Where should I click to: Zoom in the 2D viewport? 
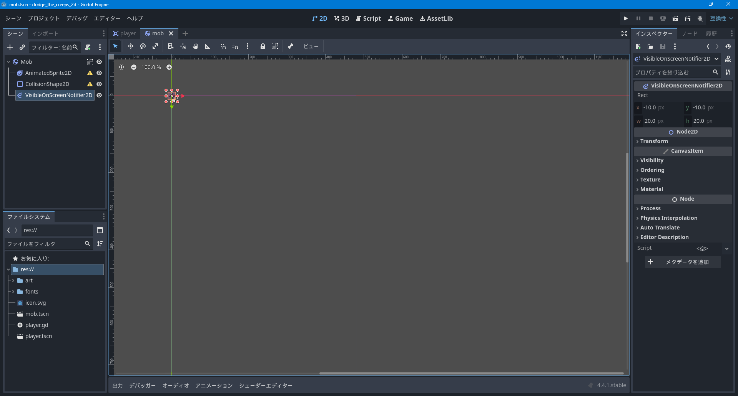coord(169,67)
